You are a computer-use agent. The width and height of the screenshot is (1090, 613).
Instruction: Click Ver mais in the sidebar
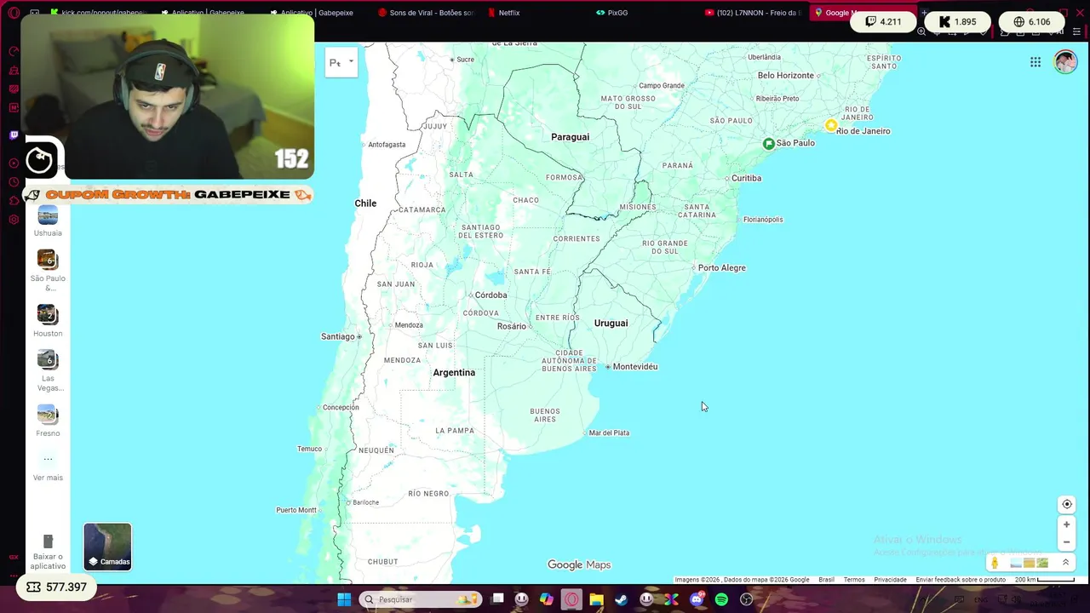point(48,467)
